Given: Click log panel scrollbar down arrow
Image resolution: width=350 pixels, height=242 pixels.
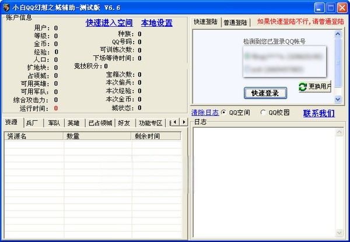Looking at the screenshot, I should (339, 233).
